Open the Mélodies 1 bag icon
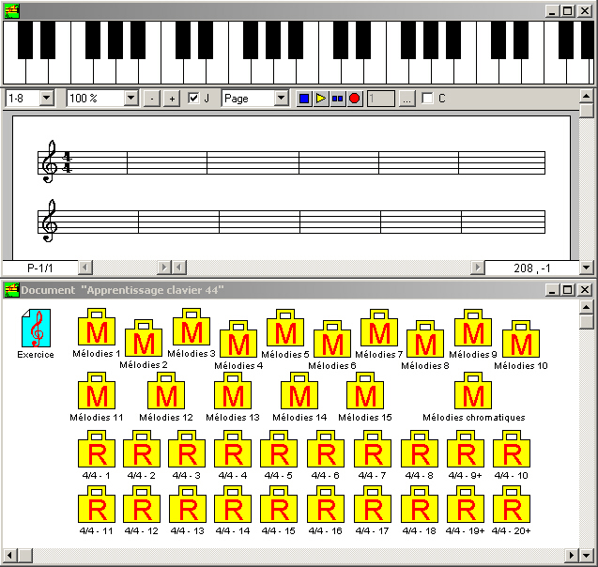598x567 pixels. coord(97,328)
